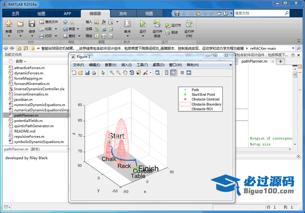
Task: Switch to the Home ribbon tab
Action: [15, 13]
